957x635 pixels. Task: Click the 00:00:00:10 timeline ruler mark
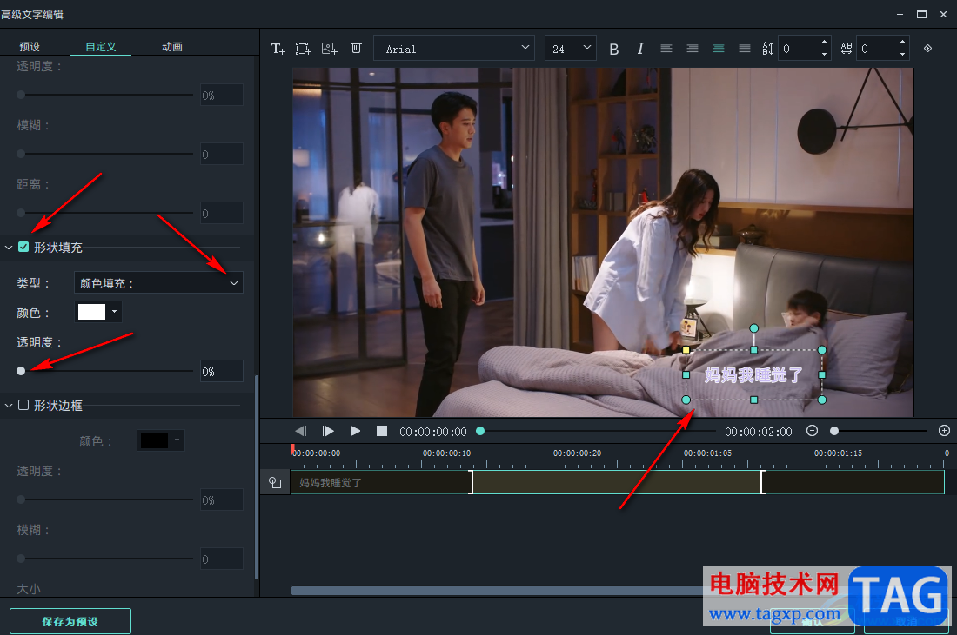(x=447, y=453)
